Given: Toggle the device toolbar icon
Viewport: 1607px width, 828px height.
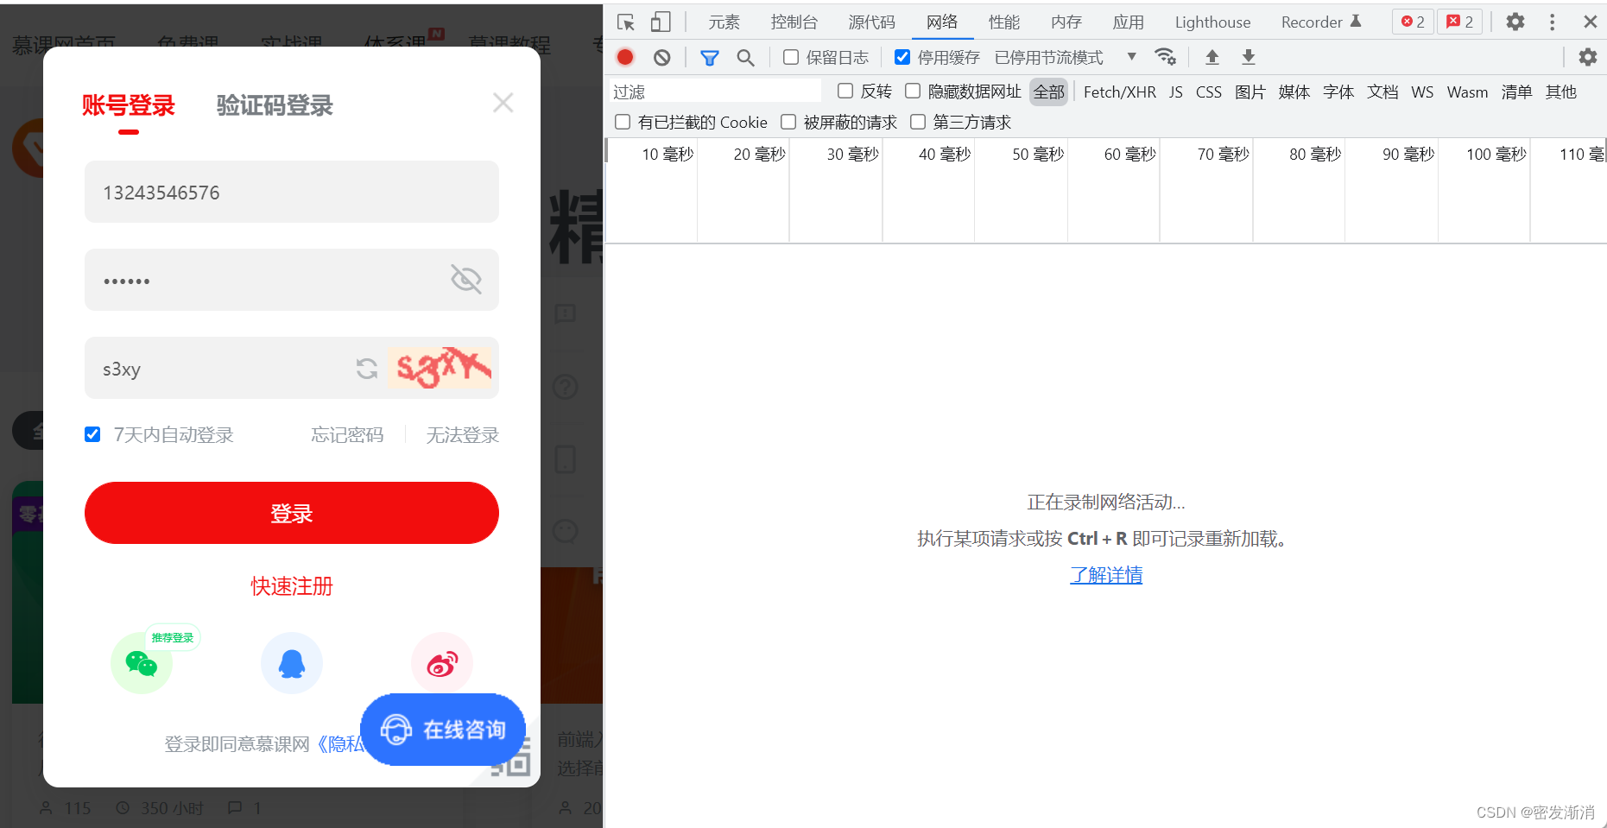Looking at the screenshot, I should tap(661, 22).
